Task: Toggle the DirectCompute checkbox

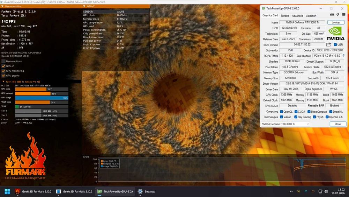Action: [309, 112]
